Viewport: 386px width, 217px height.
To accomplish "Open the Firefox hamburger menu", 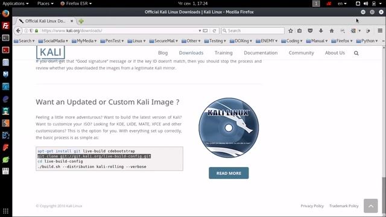I will [380, 31].
